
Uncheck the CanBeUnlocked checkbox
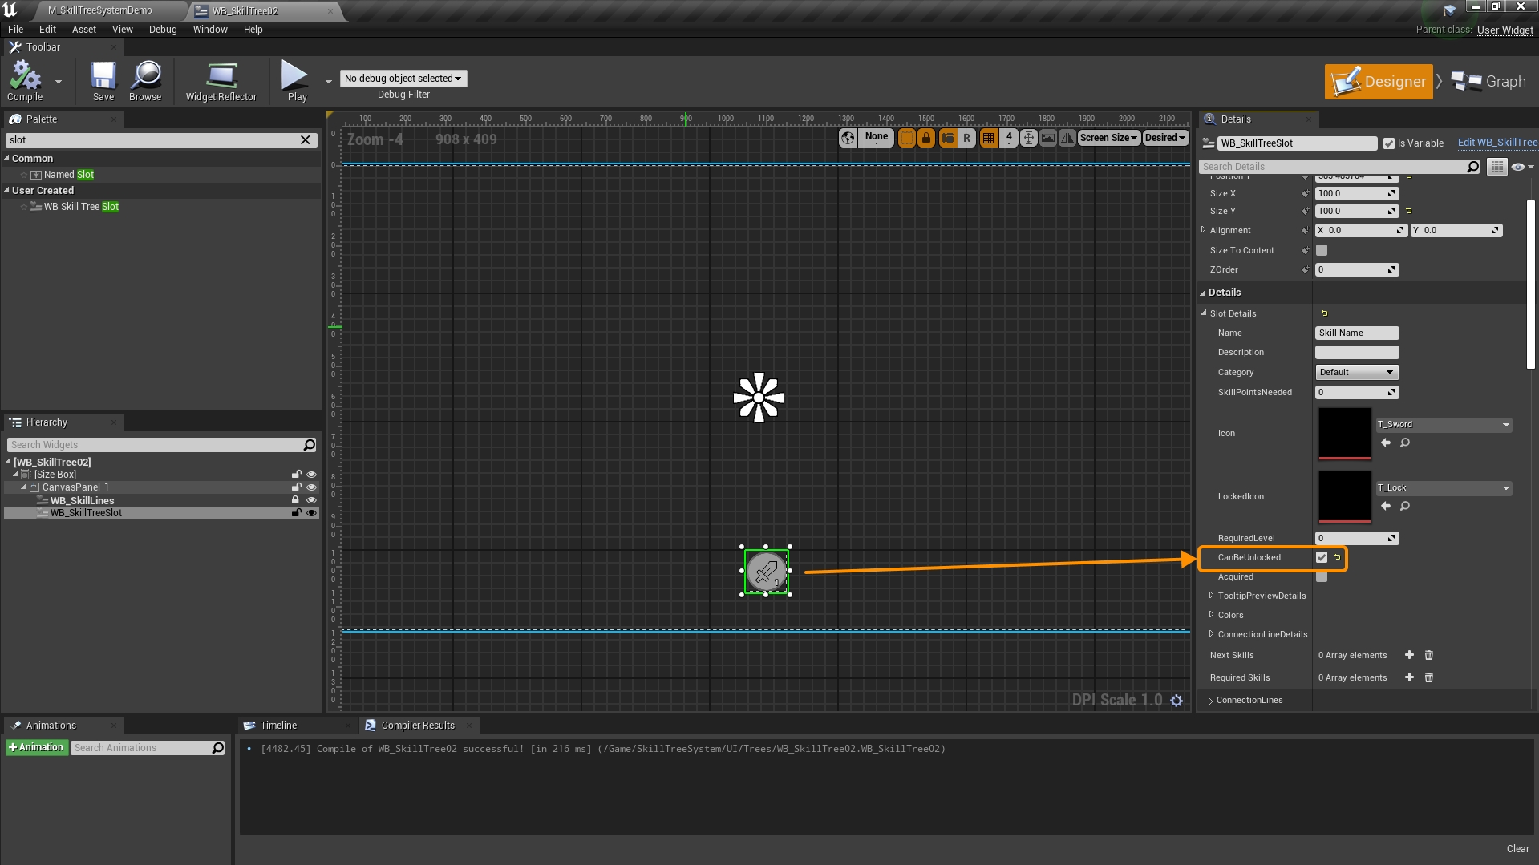(x=1322, y=557)
